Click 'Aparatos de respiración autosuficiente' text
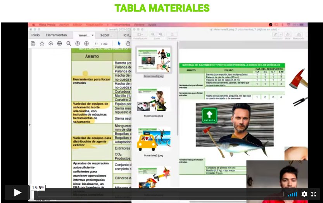Viewport: 323px width, 203px height. (x=91, y=165)
